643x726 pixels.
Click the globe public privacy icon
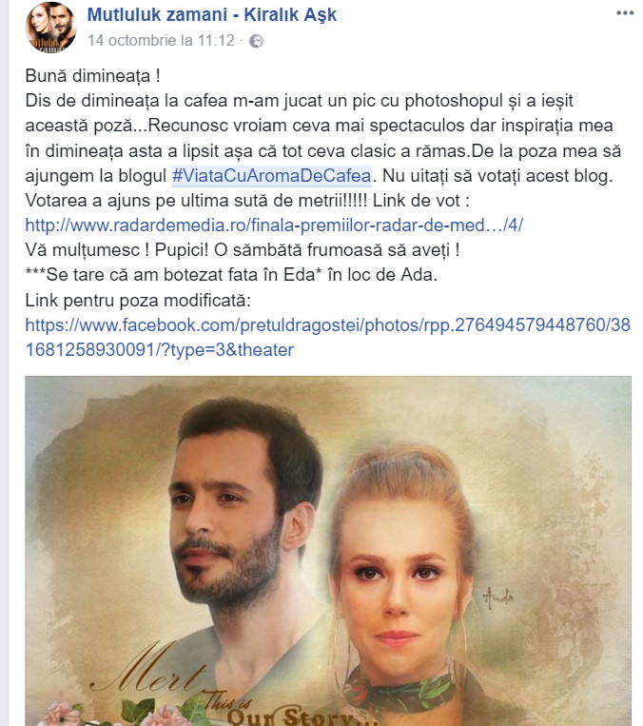[256, 41]
